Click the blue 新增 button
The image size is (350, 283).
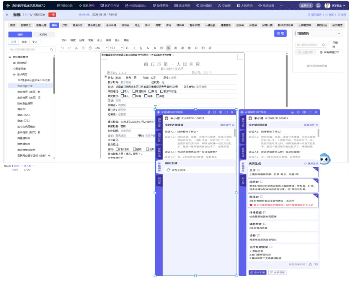click(x=280, y=33)
